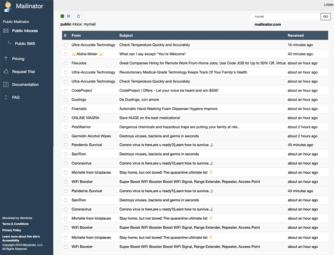The width and height of the screenshot is (334, 255).
Task: Select the Duolingo email checkbox
Action: 65,100
